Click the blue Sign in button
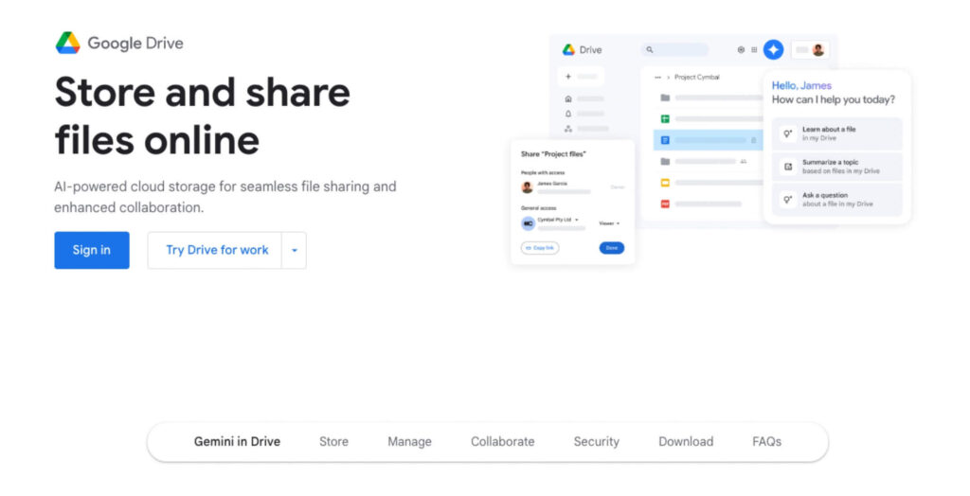 coord(92,250)
